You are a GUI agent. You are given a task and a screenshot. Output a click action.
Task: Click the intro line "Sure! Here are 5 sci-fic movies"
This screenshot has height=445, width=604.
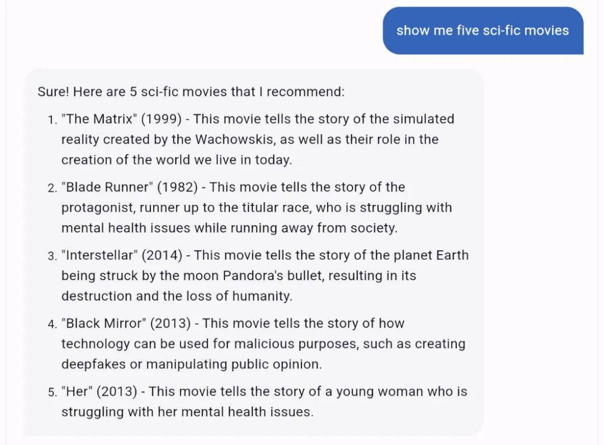click(191, 91)
